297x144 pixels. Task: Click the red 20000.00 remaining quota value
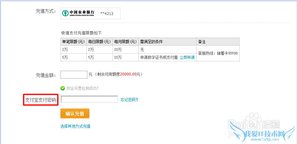tap(128, 75)
